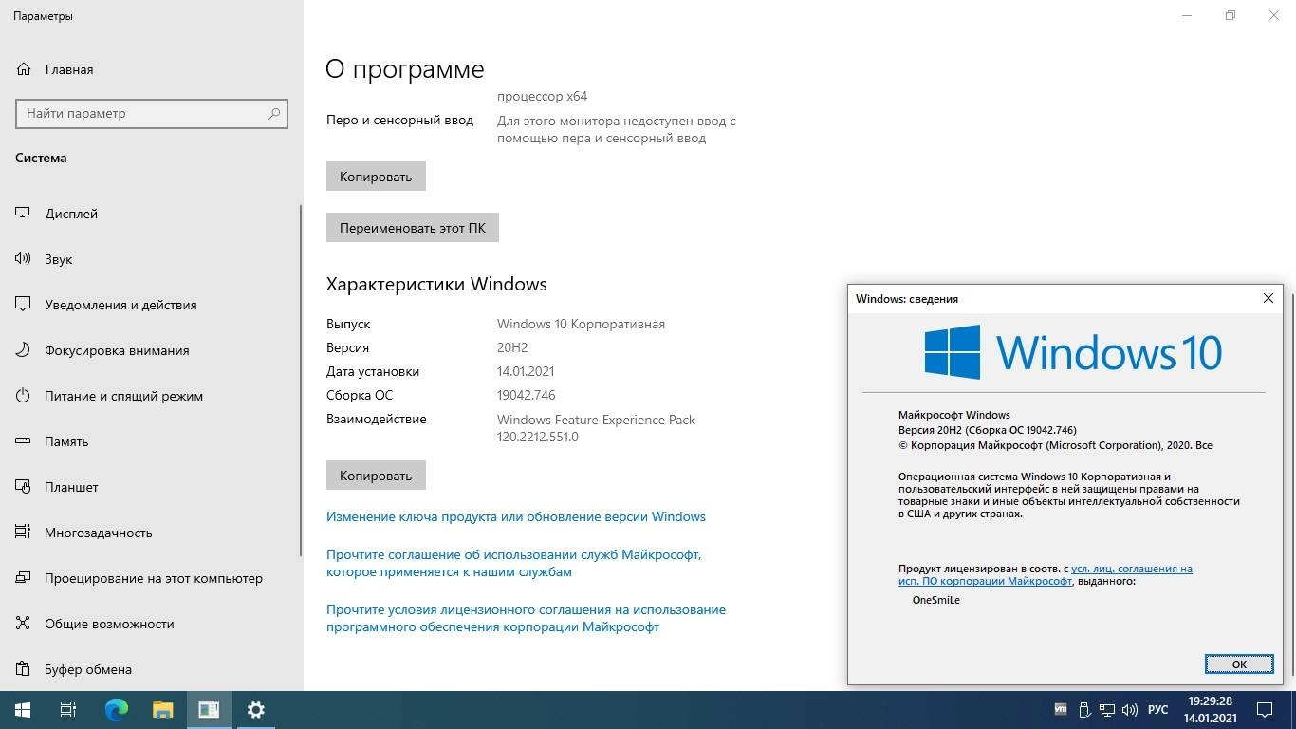
Task: Minimize the Параметры window
Action: pyautogui.click(x=1187, y=15)
